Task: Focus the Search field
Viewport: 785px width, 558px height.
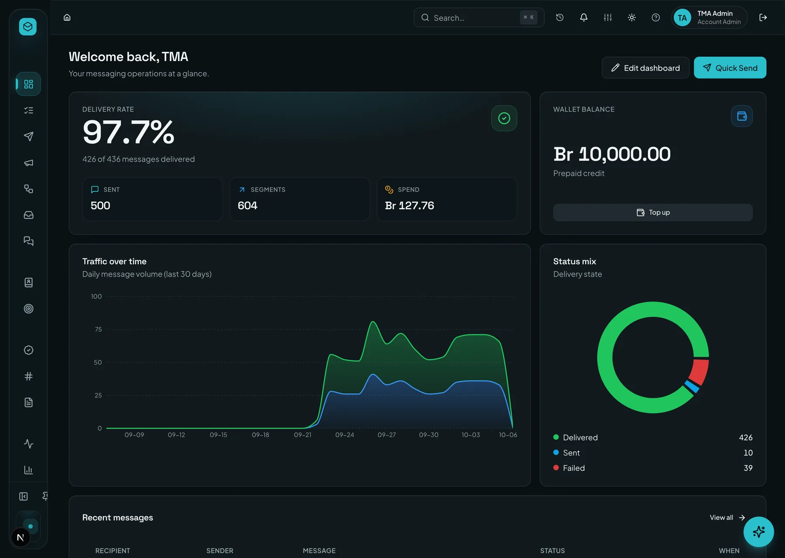Action: 479,17
